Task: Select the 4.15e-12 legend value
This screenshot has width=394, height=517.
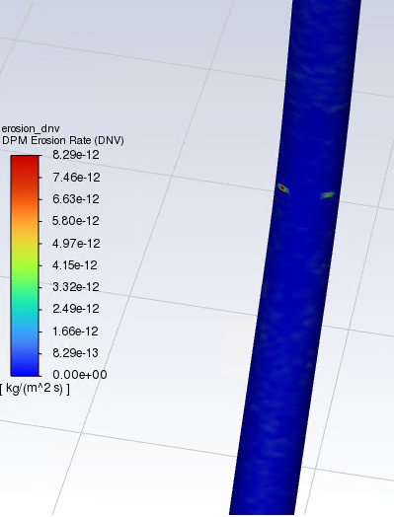Action: tap(75, 265)
